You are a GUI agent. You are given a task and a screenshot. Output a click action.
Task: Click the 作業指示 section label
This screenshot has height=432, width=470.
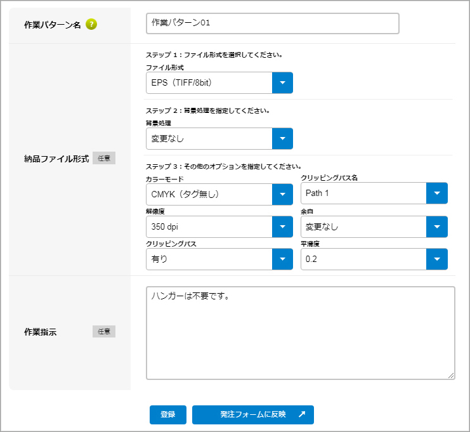[40, 331]
